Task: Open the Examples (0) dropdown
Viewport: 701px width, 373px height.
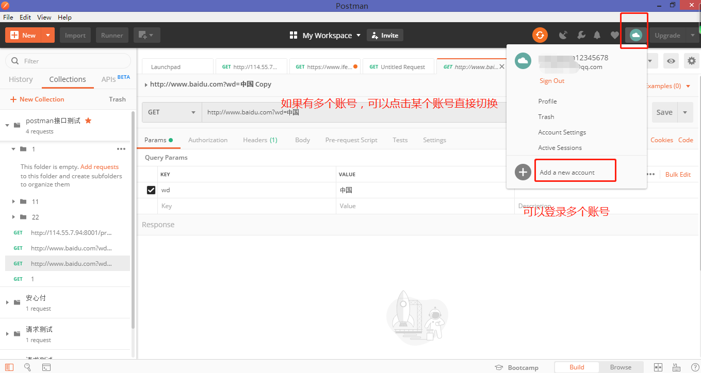Action: [668, 86]
